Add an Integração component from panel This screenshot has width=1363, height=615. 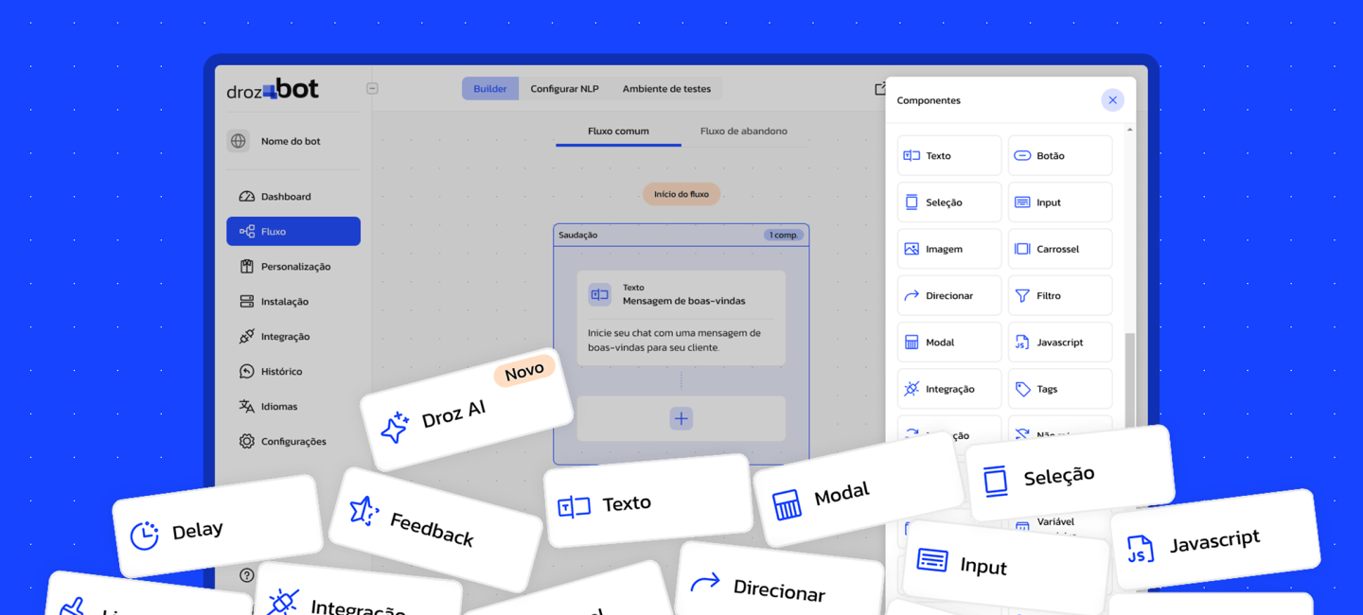tap(949, 389)
